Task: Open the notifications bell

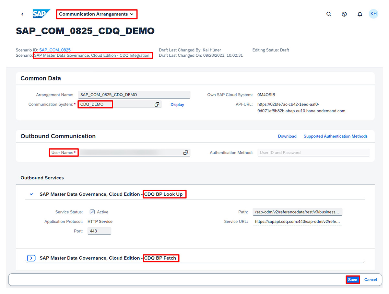Action: [x=360, y=14]
